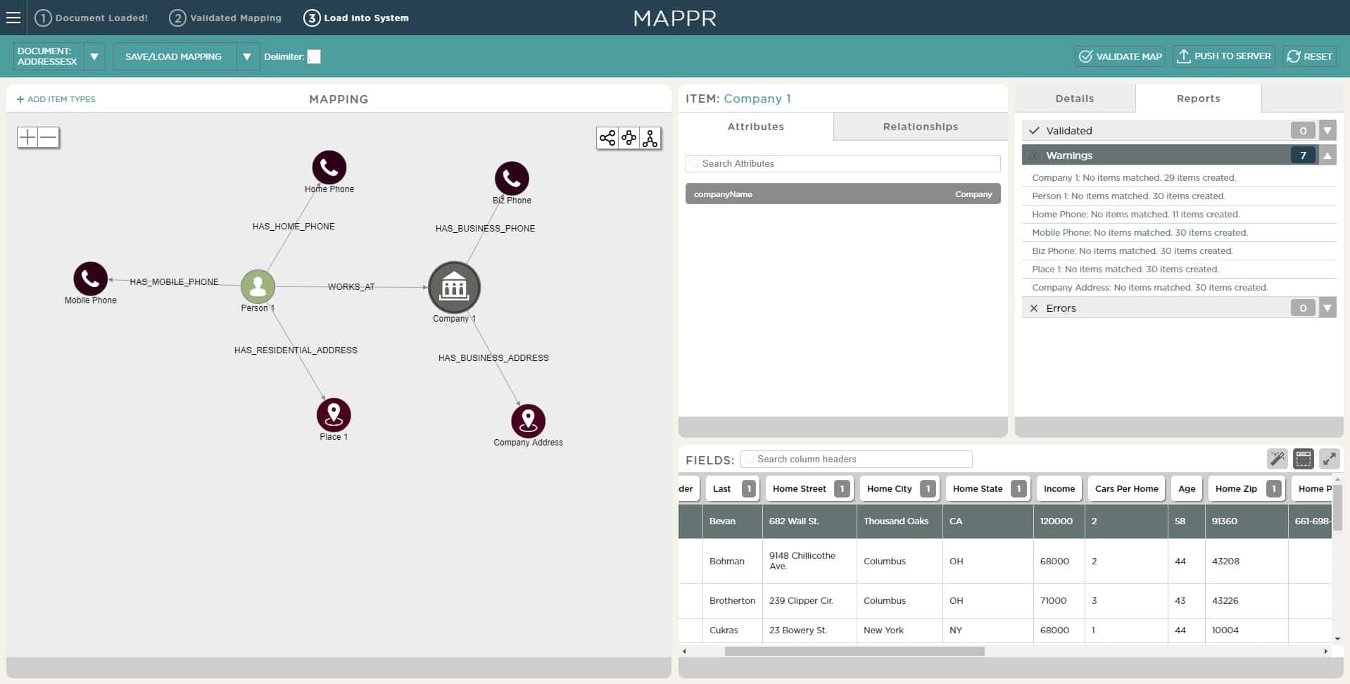Click the HAS_BUSINESS_ADDRESS relationship label
The width and height of the screenshot is (1350, 684).
tap(493, 358)
